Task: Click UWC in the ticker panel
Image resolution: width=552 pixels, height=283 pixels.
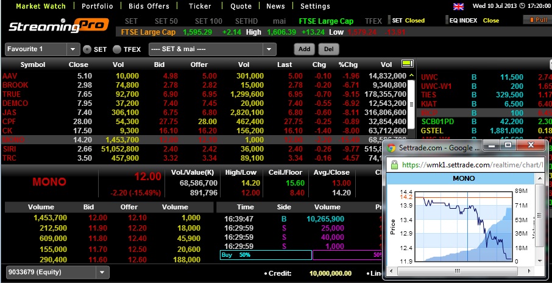Action: (x=430, y=77)
